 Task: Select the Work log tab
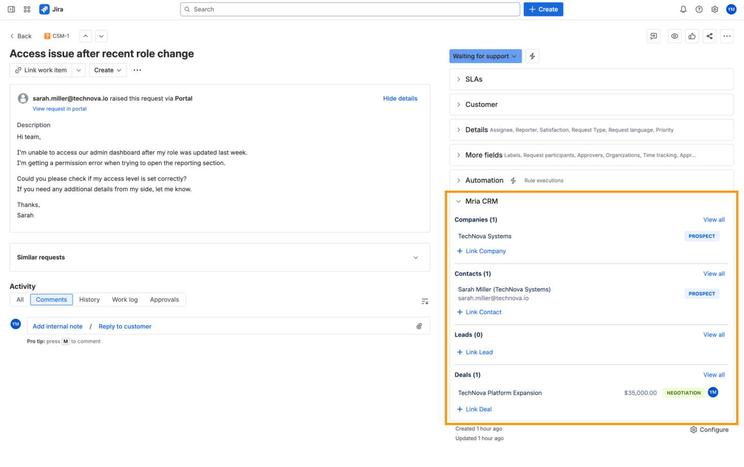point(125,300)
